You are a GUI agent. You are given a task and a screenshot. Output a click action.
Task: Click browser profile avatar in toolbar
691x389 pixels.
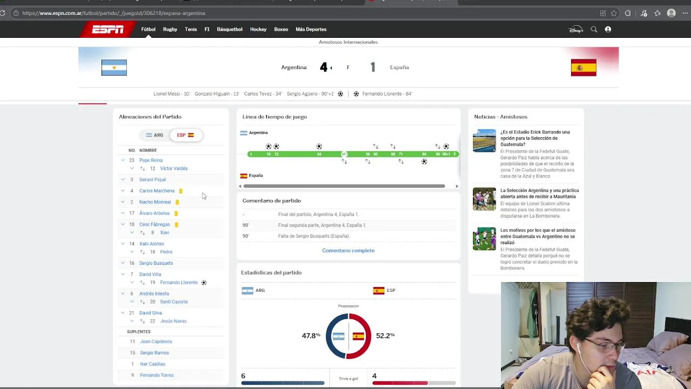[672, 13]
